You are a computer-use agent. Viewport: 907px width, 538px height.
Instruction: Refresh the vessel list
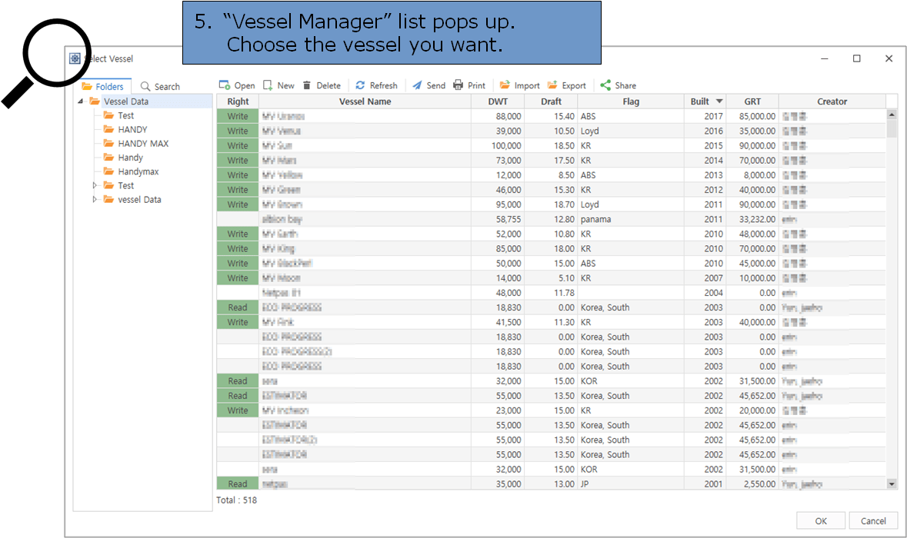pos(376,85)
